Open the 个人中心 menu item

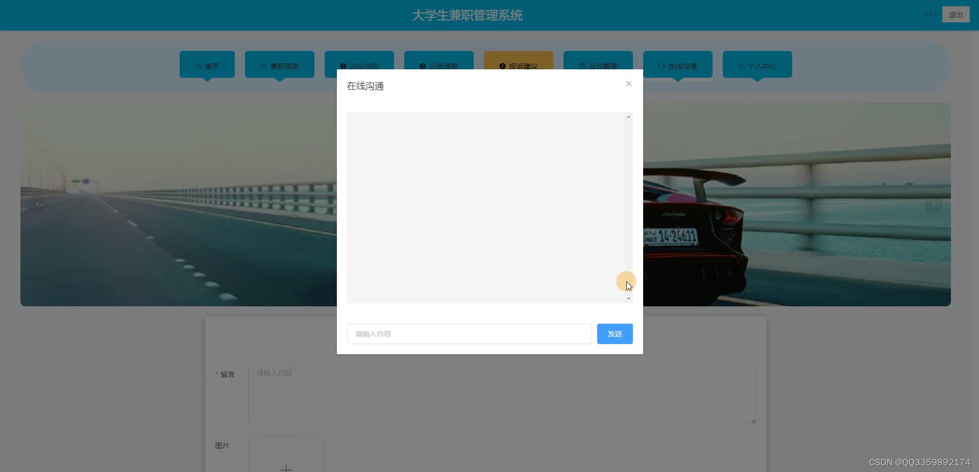point(757,65)
